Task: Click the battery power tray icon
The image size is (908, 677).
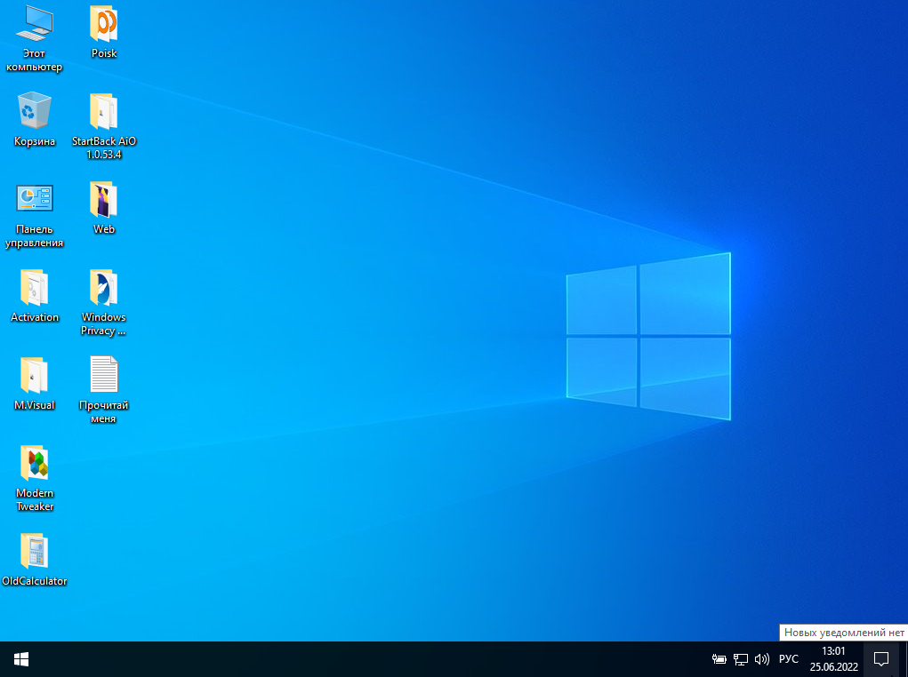Action: 719,659
